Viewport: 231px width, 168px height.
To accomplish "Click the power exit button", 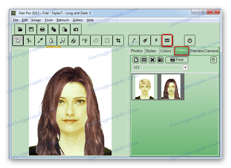I will 190,40.
